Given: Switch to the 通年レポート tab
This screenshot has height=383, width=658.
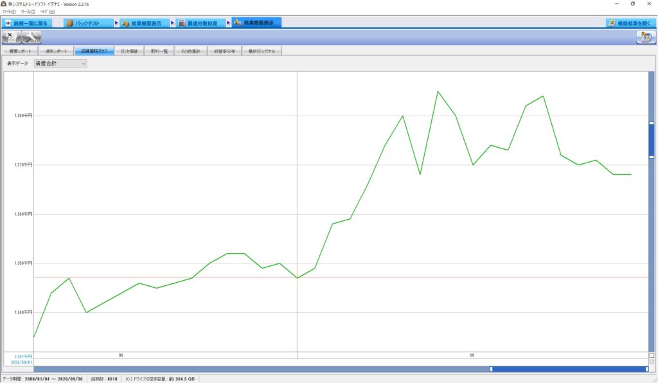Looking at the screenshot, I should pos(55,51).
